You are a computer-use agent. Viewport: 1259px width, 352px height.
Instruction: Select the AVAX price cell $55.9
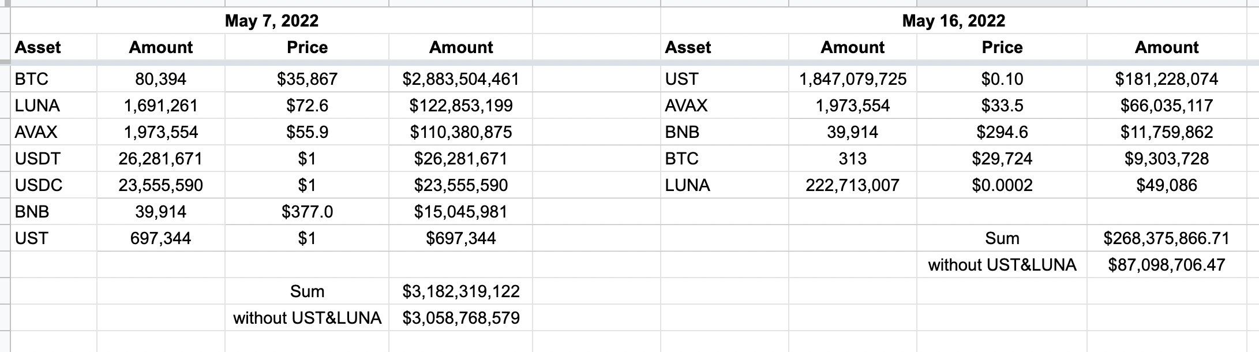point(307,132)
